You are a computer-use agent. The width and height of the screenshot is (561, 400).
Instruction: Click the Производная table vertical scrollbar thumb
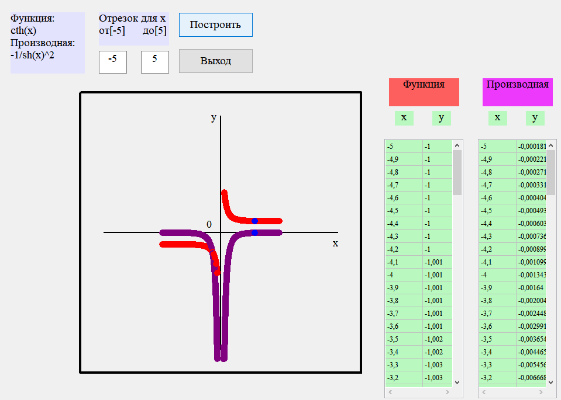click(551, 172)
